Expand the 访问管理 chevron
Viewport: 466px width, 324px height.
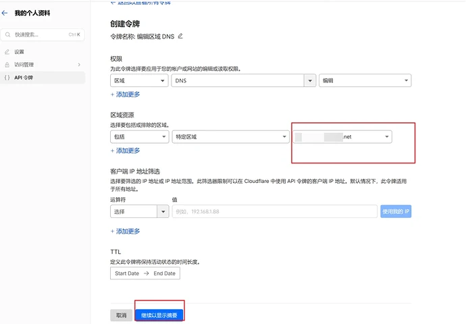point(79,64)
